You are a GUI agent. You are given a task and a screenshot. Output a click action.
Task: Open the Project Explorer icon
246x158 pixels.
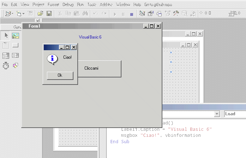pos(142,13)
